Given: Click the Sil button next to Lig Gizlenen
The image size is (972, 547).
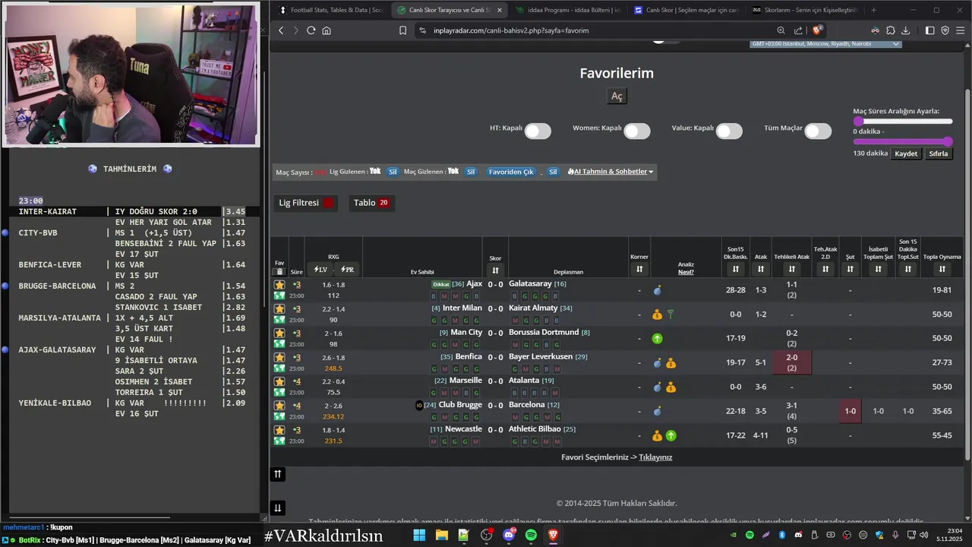Looking at the screenshot, I should (393, 172).
